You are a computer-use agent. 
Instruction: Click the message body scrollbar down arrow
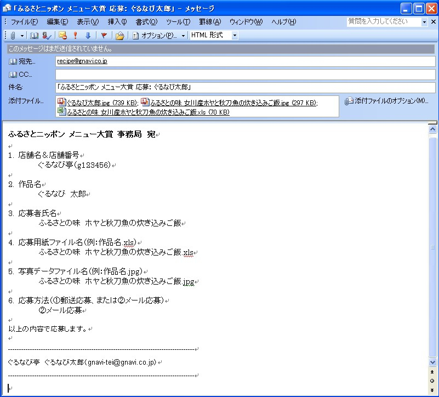tap(432, 362)
